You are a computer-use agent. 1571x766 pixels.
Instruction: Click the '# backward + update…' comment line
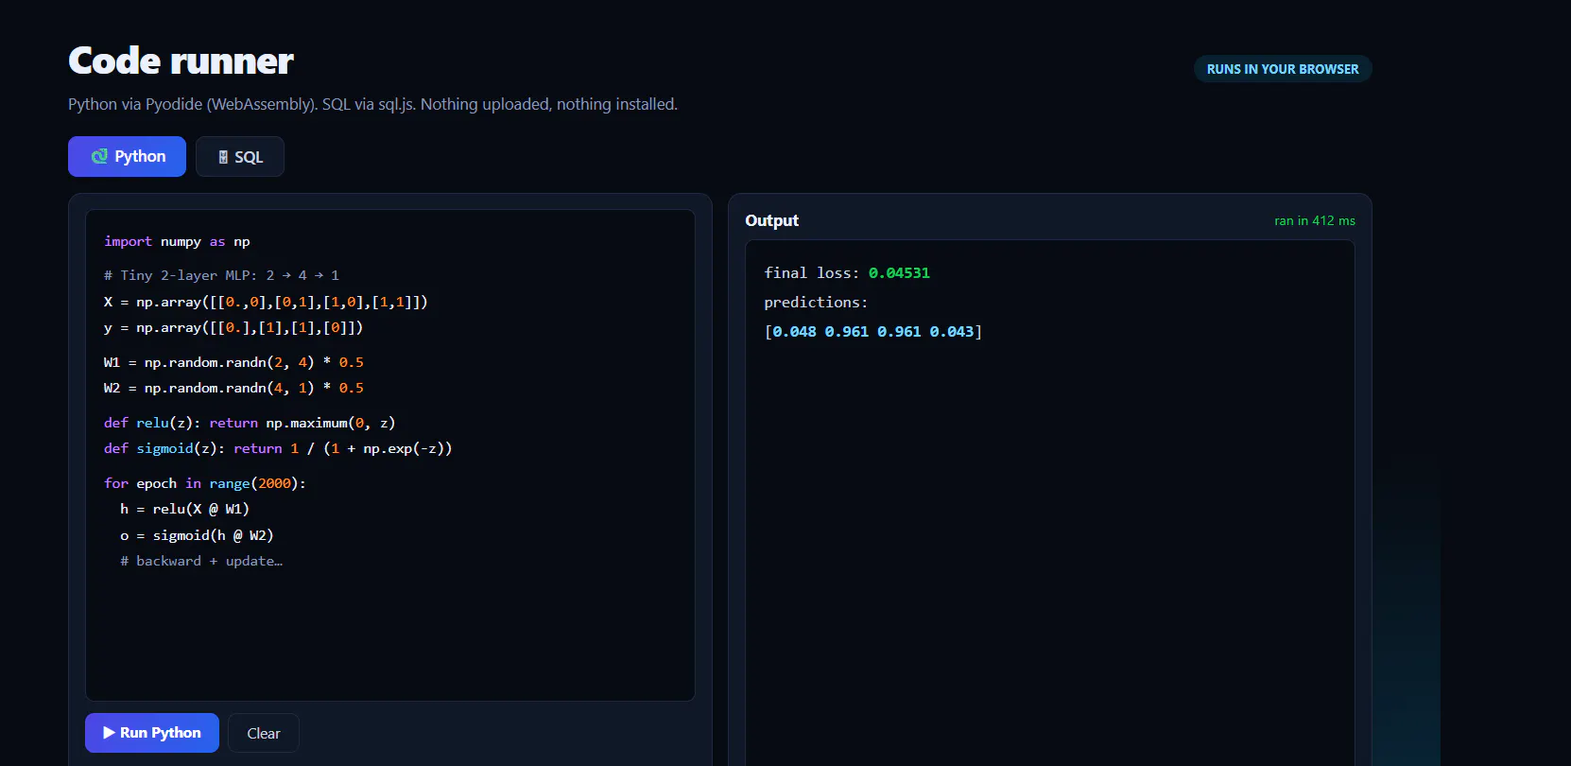pyautogui.click(x=201, y=561)
